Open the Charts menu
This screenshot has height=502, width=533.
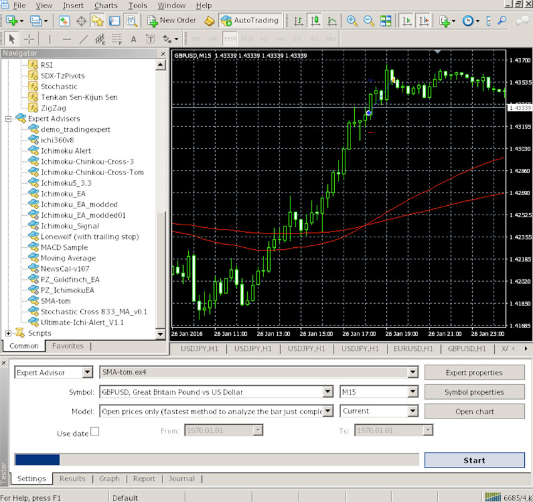[x=105, y=5]
